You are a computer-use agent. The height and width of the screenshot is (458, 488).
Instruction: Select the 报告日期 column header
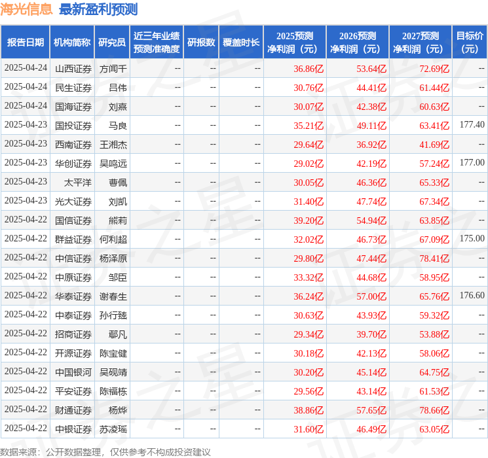tap(25, 43)
